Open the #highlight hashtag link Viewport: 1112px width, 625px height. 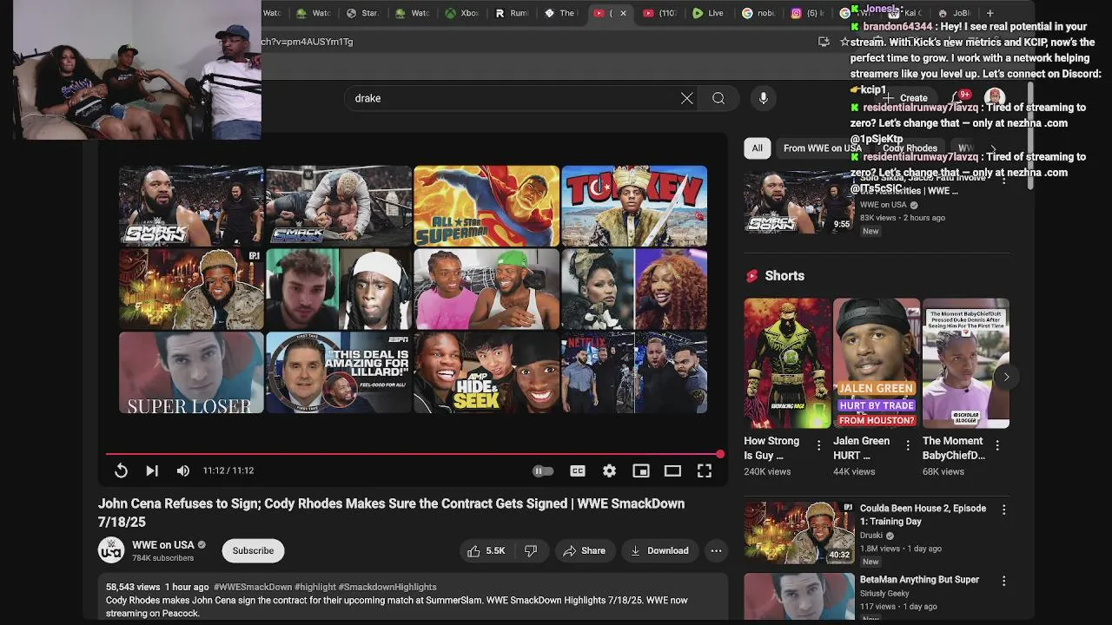point(314,587)
